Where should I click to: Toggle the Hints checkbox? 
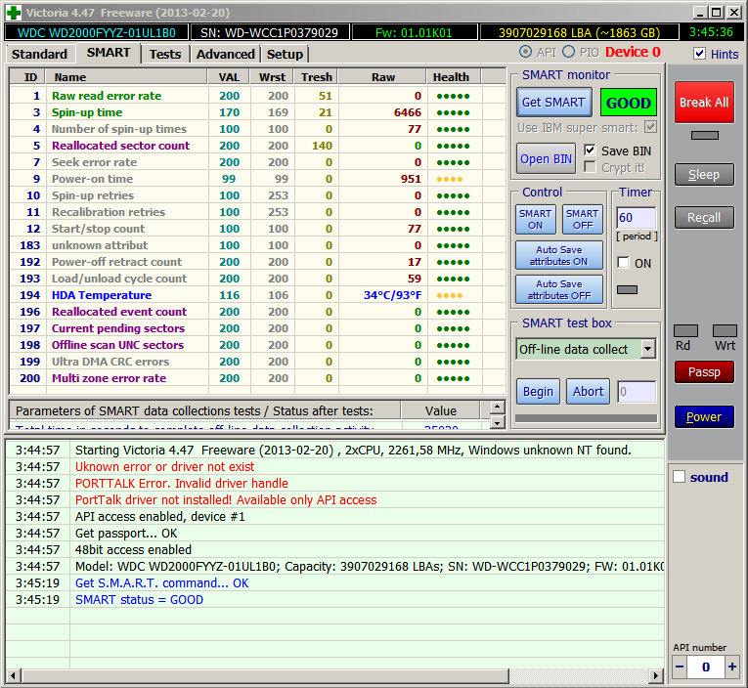pos(699,54)
